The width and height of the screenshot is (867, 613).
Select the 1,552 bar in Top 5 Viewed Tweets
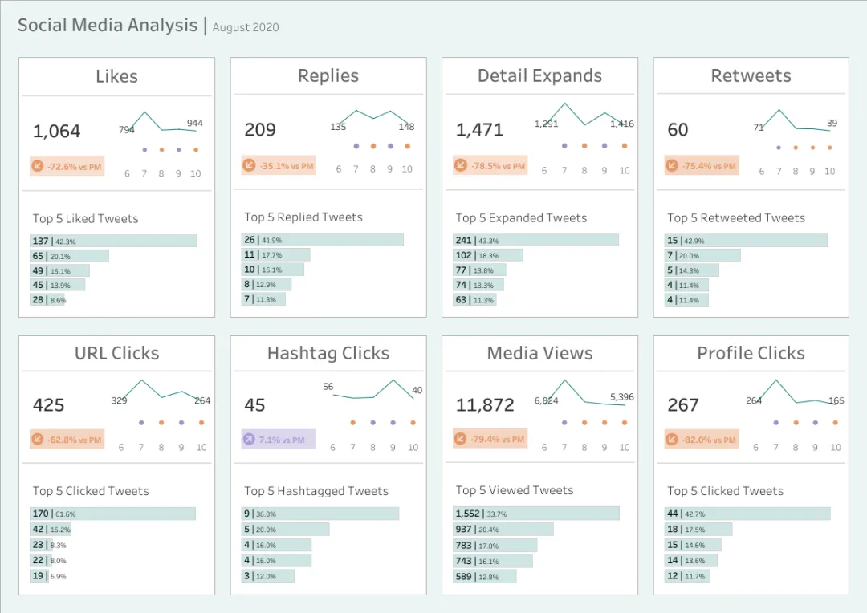[536, 514]
